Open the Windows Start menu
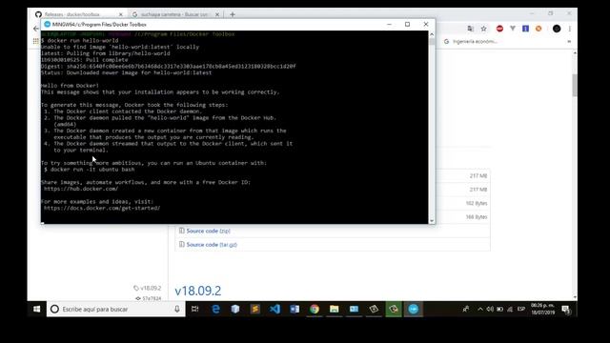The image size is (610, 343). pyautogui.click(x=36, y=309)
